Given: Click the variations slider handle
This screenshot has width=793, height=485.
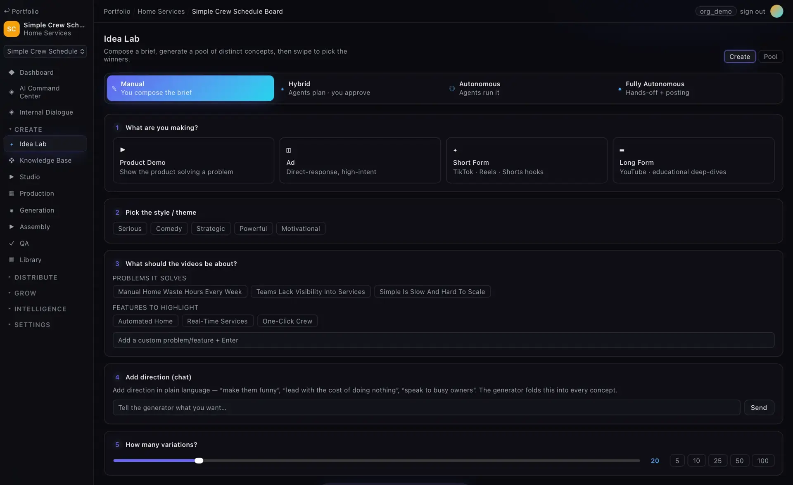Looking at the screenshot, I should point(199,461).
